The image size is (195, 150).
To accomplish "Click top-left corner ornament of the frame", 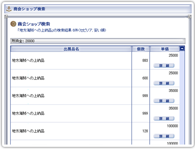I will pos(6,17).
